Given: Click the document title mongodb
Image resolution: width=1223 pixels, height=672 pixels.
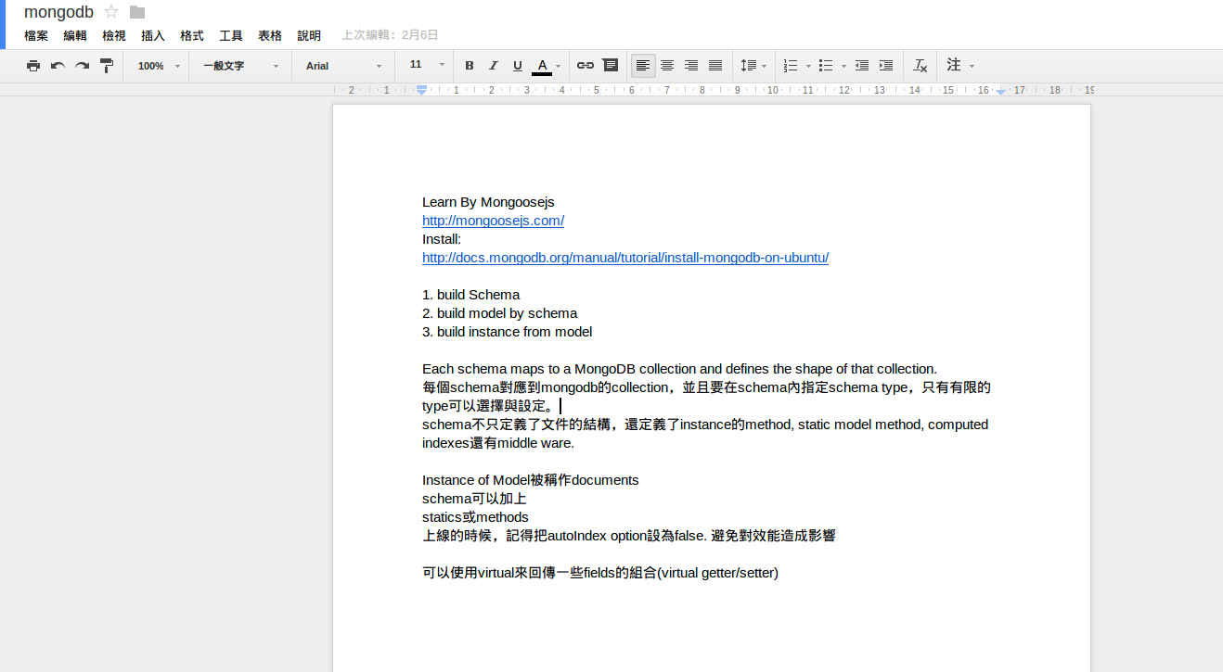Looking at the screenshot, I should click(x=58, y=12).
